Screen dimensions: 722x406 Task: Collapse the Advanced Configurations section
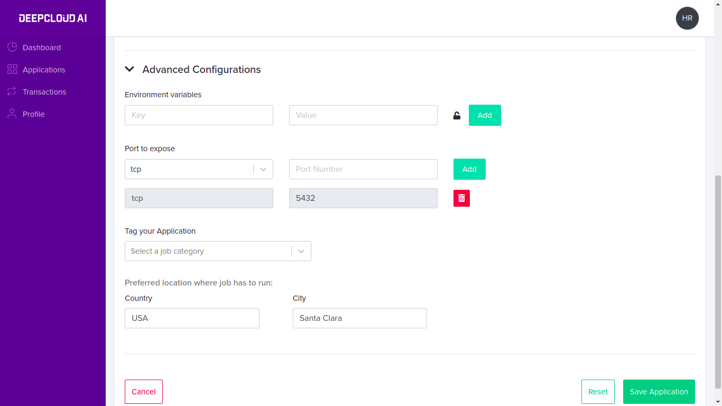pyautogui.click(x=129, y=69)
